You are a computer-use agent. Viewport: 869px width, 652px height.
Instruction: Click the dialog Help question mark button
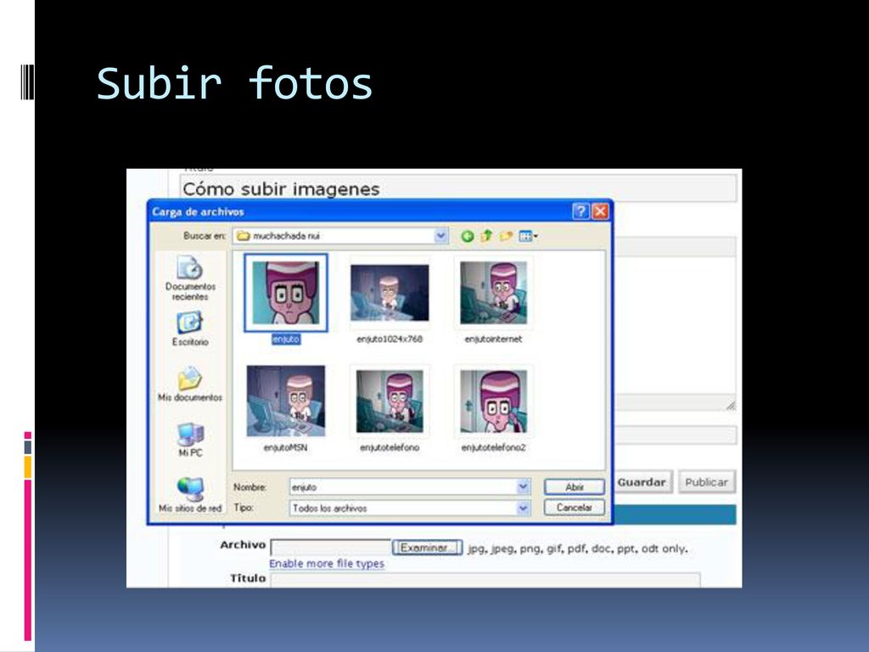tap(580, 211)
